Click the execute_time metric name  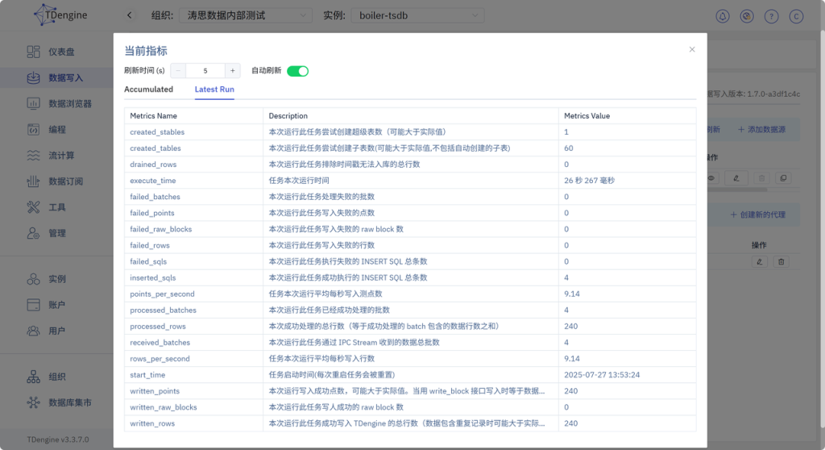tap(152, 181)
